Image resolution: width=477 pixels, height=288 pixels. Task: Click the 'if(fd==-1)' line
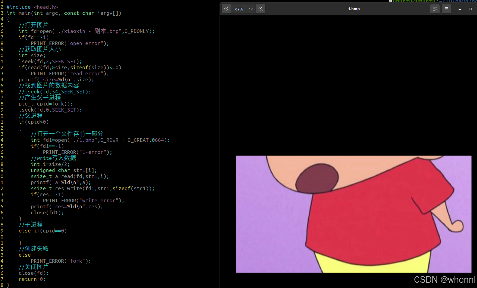click(34, 37)
